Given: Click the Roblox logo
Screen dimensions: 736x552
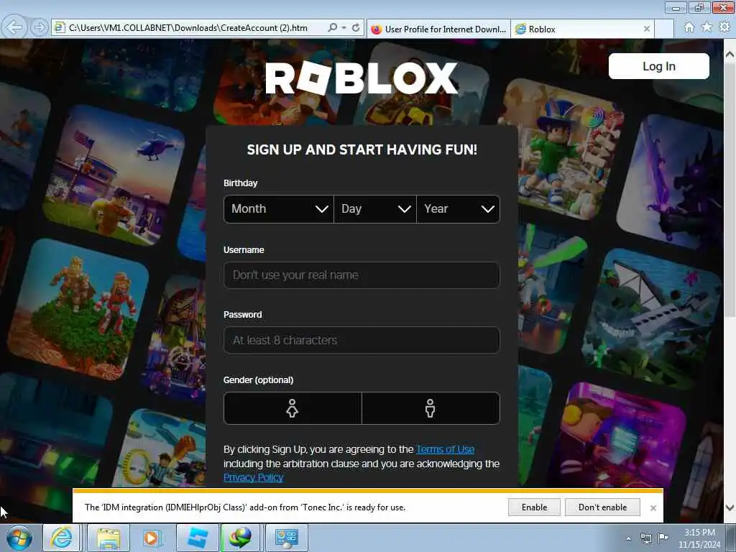Looking at the screenshot, I should coord(362,78).
